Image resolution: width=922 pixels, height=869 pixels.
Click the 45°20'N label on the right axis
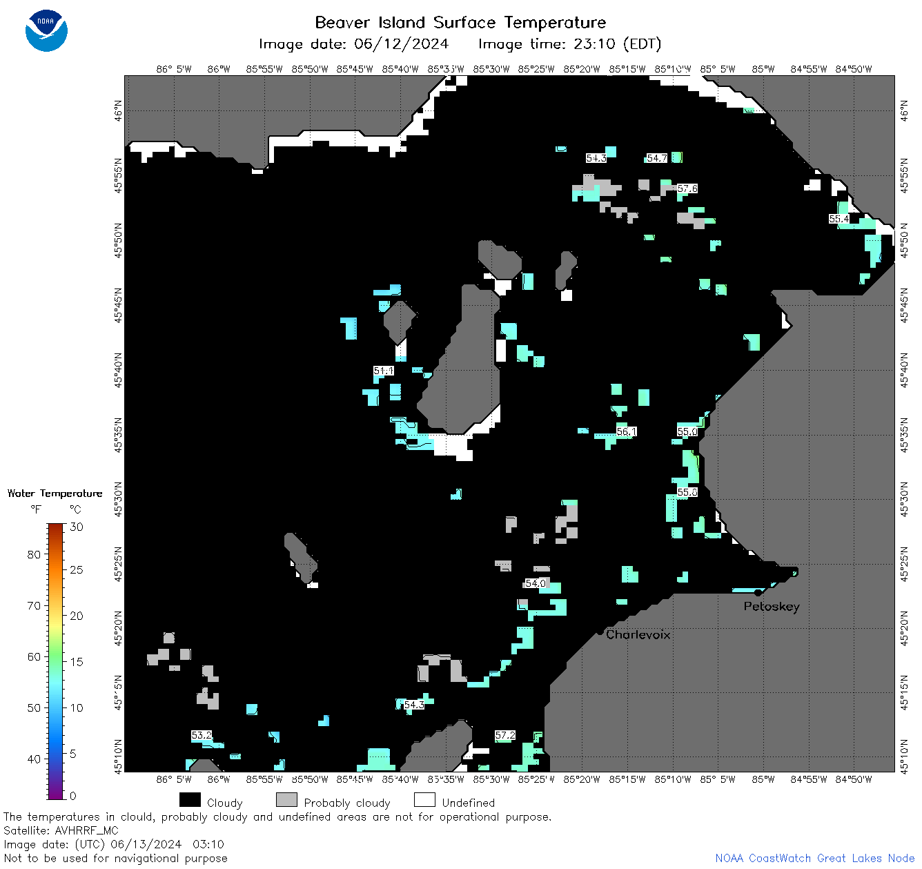click(905, 627)
